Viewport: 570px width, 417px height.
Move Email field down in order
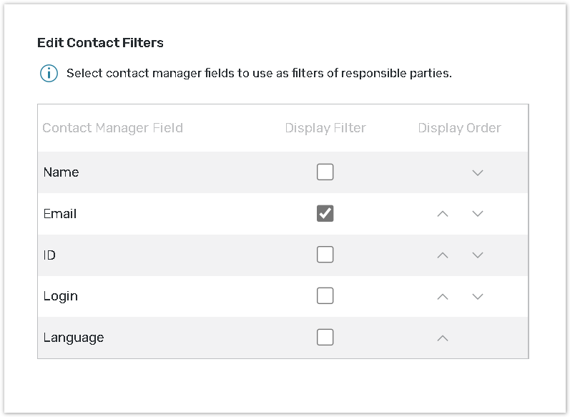(478, 214)
